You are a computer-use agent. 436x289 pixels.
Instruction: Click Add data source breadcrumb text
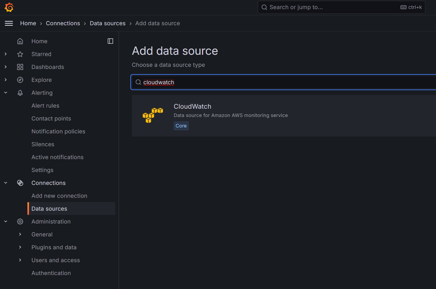pos(158,23)
